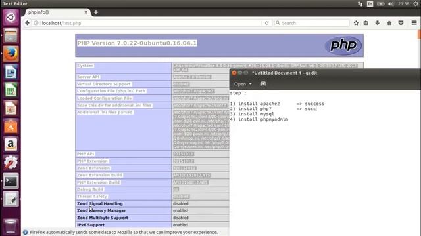This screenshot has width=421, height=236.
Task: Expand gedit Open dropdown
Action: 243,84
